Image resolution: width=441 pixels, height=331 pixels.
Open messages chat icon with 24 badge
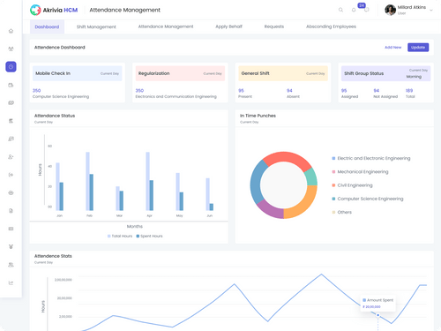(366, 10)
